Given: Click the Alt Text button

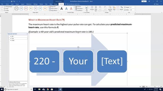Looking at the screenshot, I should (x=87, y=9).
